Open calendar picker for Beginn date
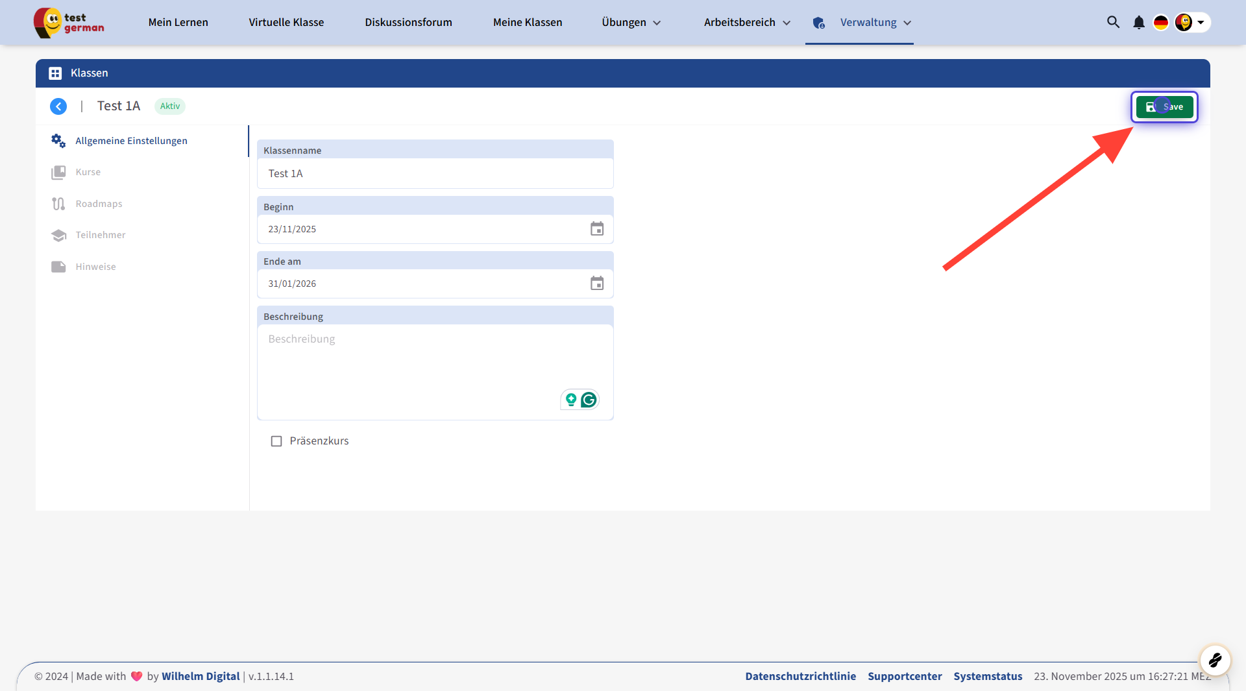 click(x=596, y=229)
